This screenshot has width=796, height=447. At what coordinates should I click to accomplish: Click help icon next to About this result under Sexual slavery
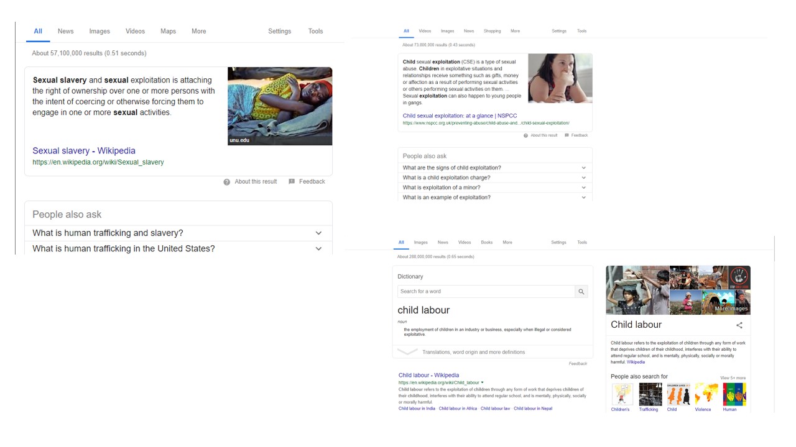227,182
